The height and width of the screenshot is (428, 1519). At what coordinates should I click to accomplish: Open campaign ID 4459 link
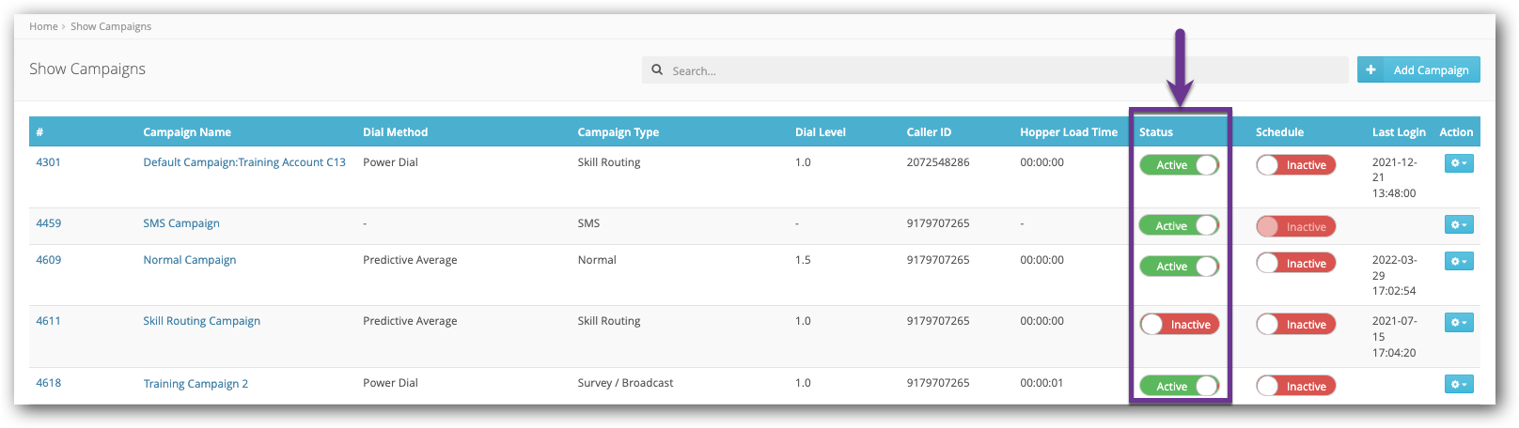pyautogui.click(x=49, y=223)
